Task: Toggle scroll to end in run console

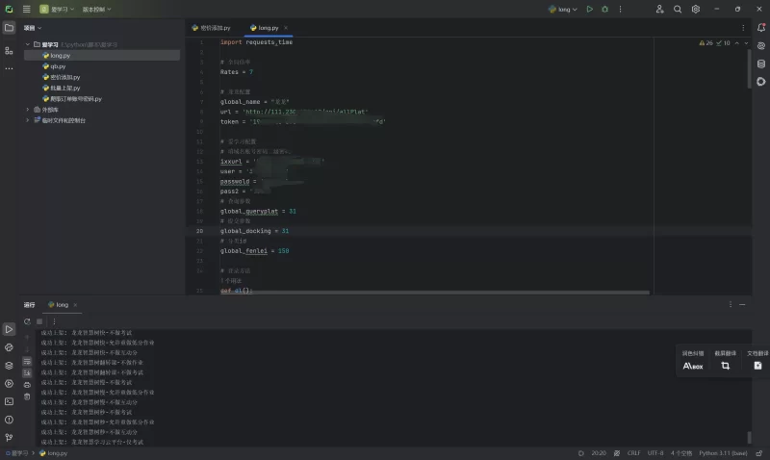Action: point(27,371)
